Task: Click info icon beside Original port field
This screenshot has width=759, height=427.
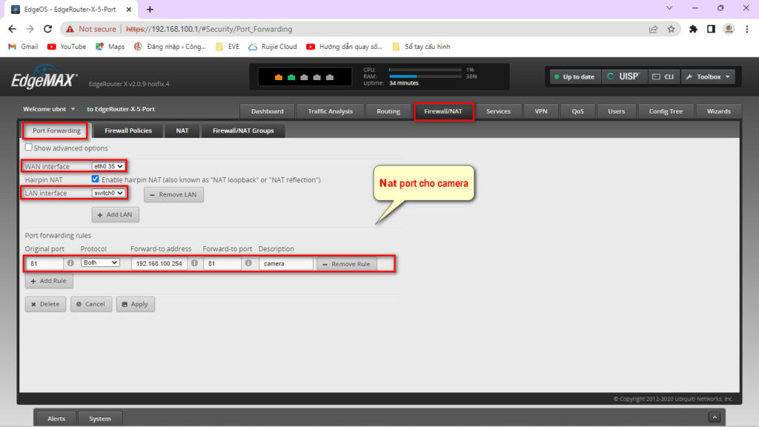Action: tap(70, 263)
